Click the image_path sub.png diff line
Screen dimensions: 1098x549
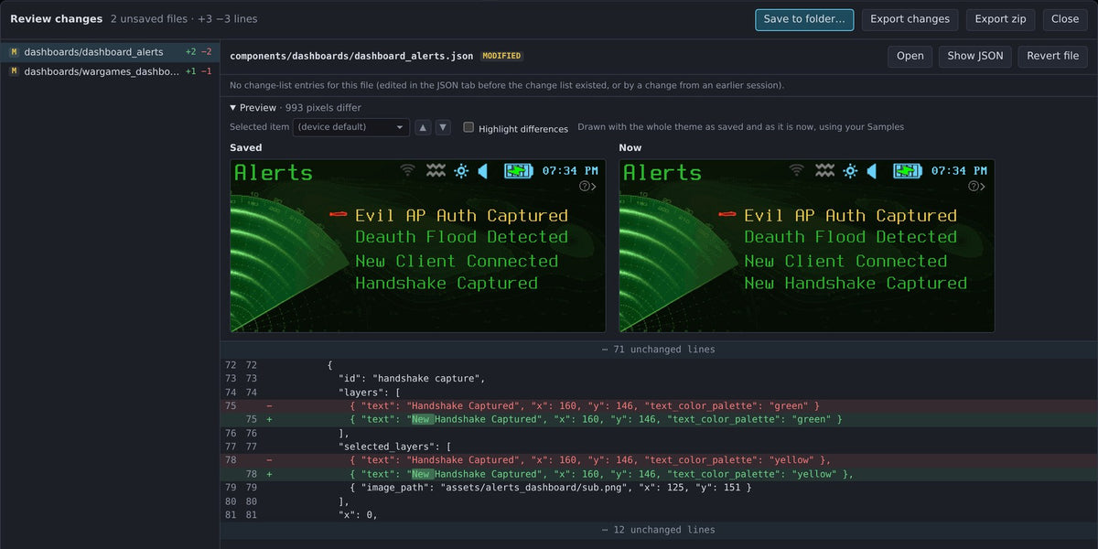[659, 488]
